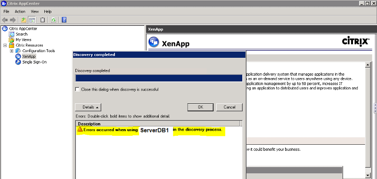This screenshot has height=179, width=377.
Task: Click the Discovery completed progress bar
Action: (x=159, y=78)
